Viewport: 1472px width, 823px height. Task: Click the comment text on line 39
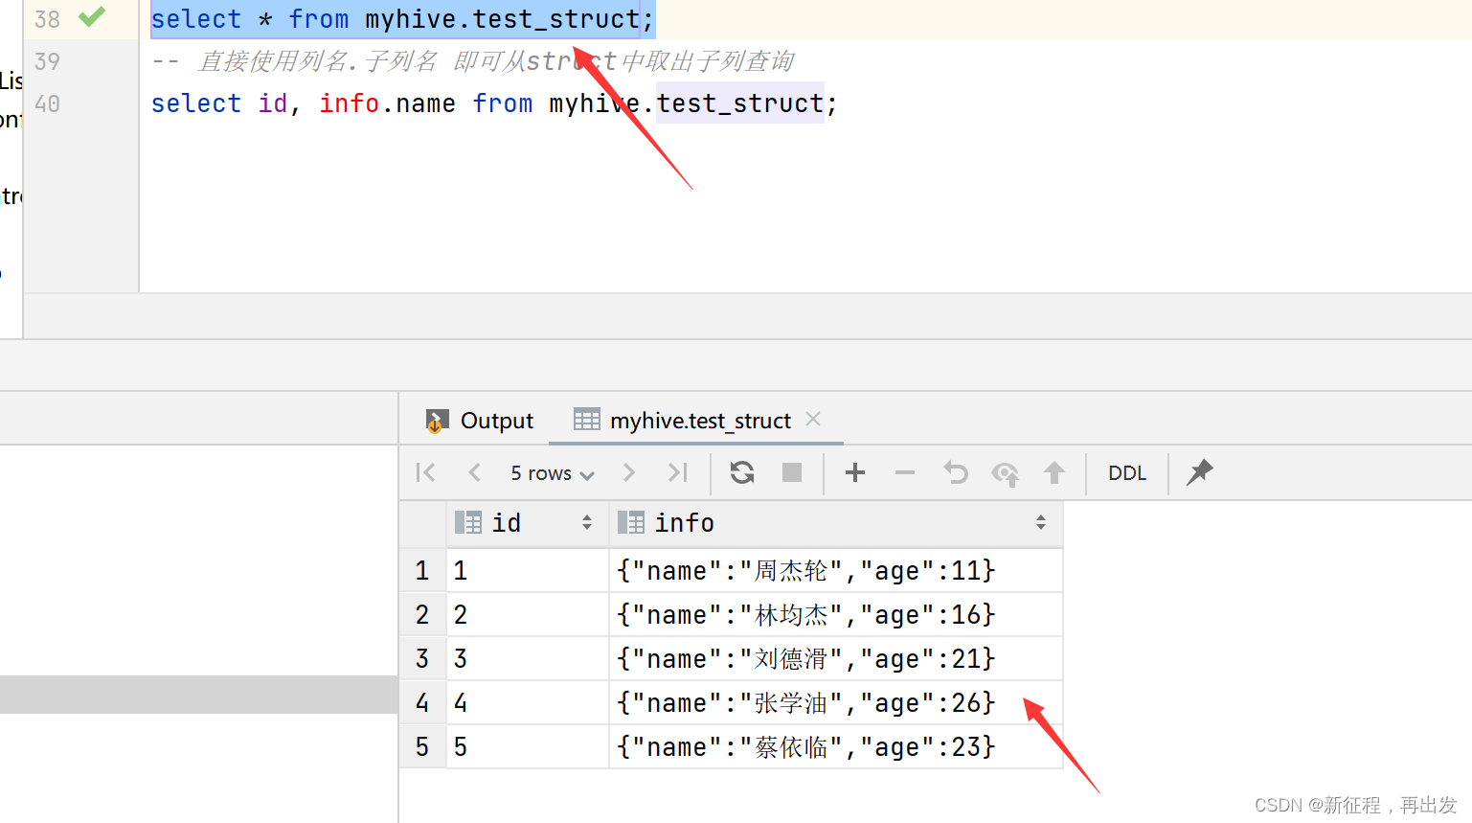(473, 61)
